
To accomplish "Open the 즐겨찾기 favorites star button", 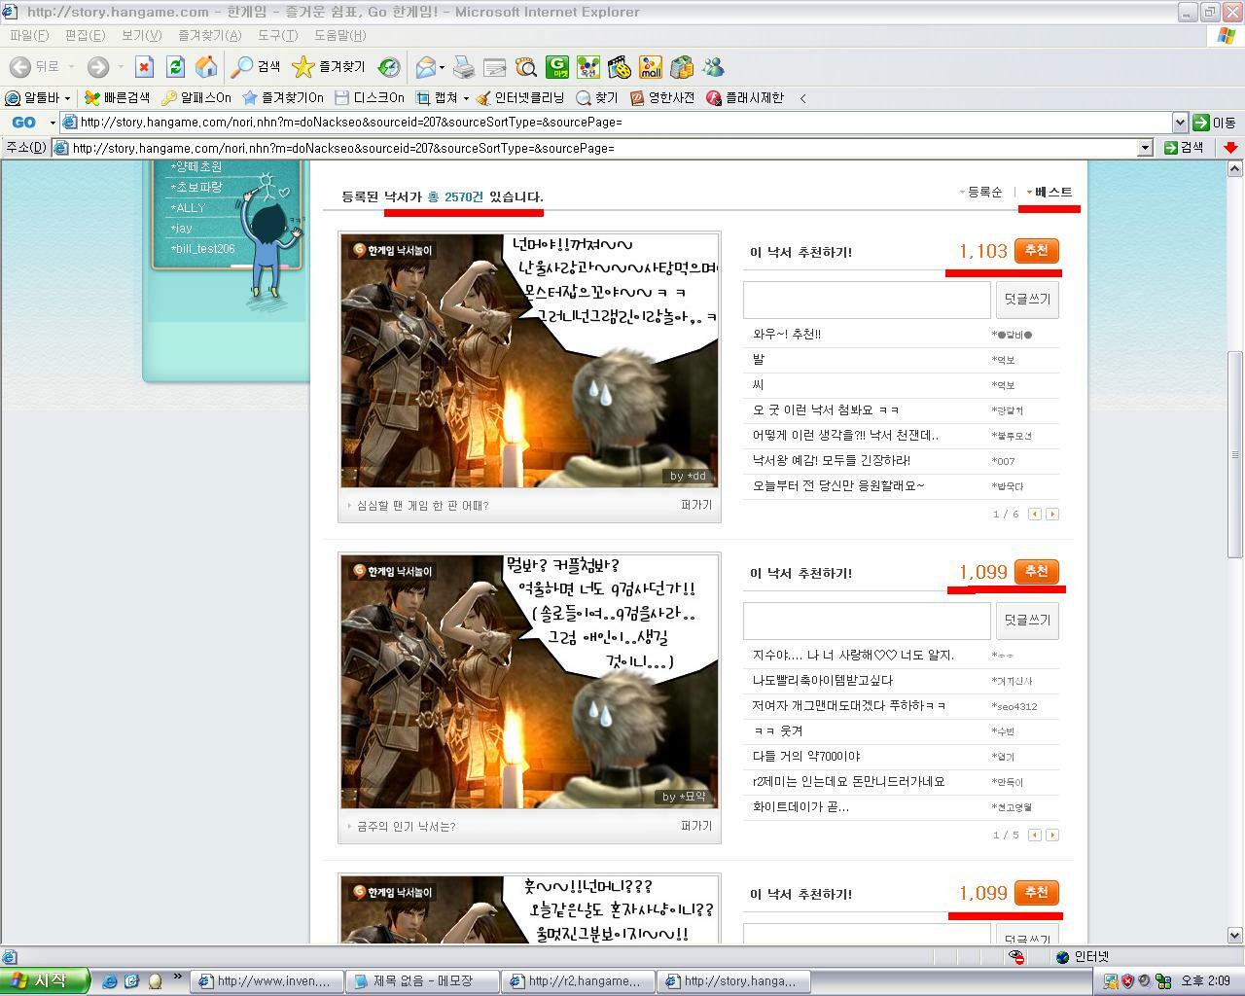I will pyautogui.click(x=330, y=67).
